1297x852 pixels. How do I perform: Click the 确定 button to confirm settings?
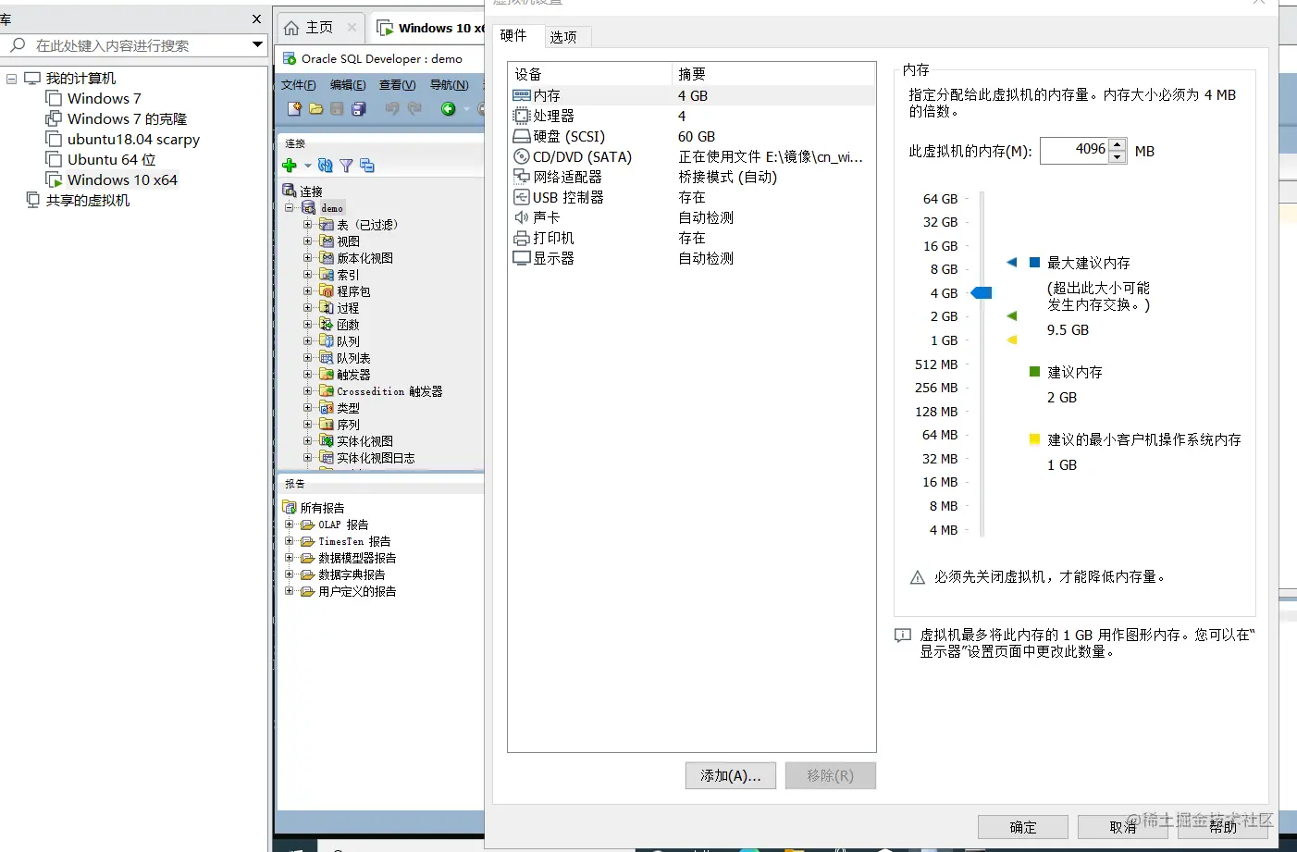[1022, 827]
